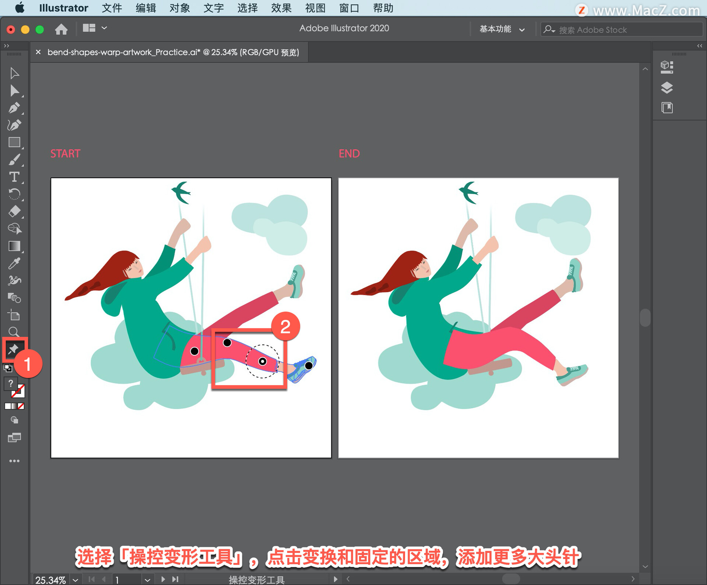Open the Illustrator app menu

click(x=63, y=8)
